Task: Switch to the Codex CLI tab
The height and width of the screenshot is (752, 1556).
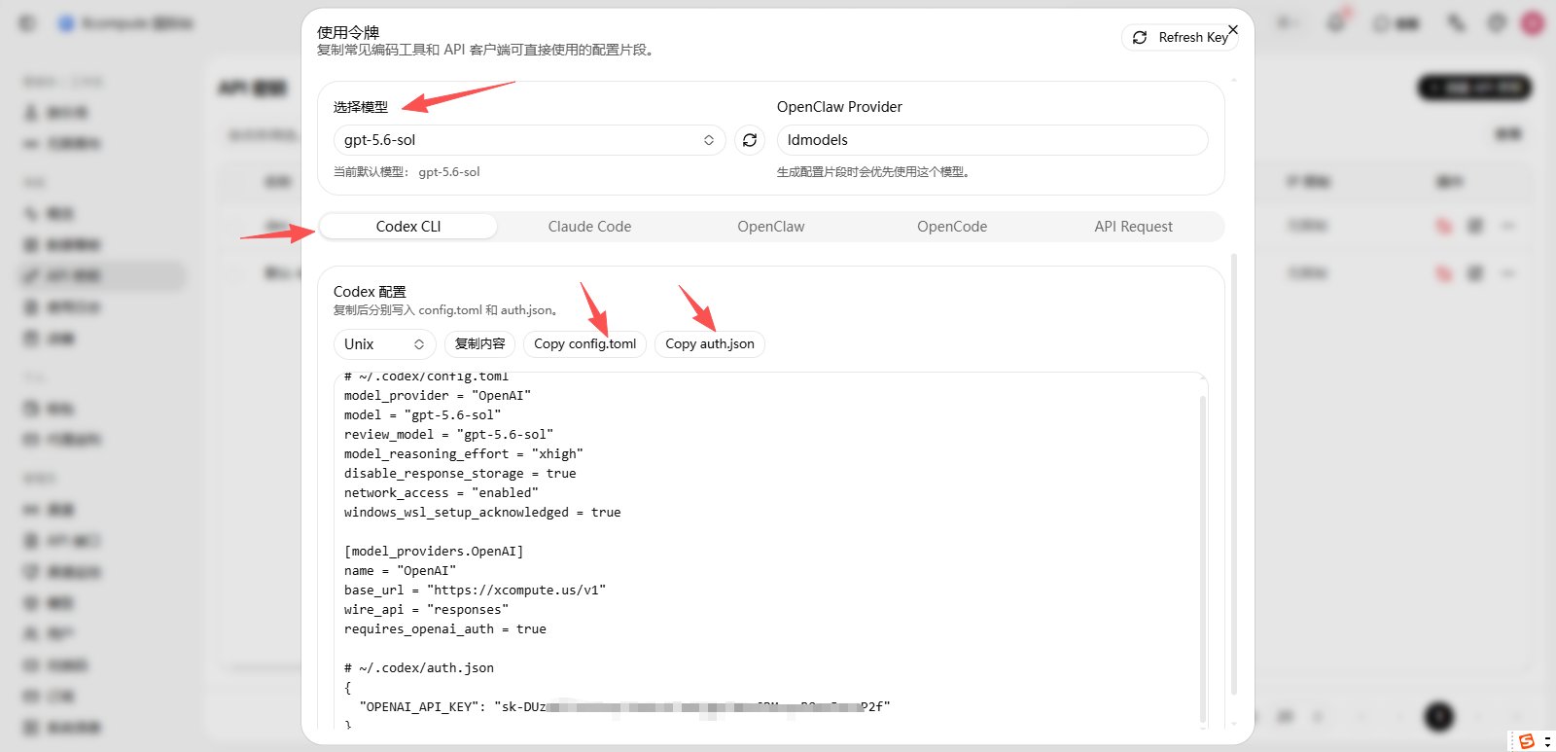Action: pyautogui.click(x=408, y=227)
